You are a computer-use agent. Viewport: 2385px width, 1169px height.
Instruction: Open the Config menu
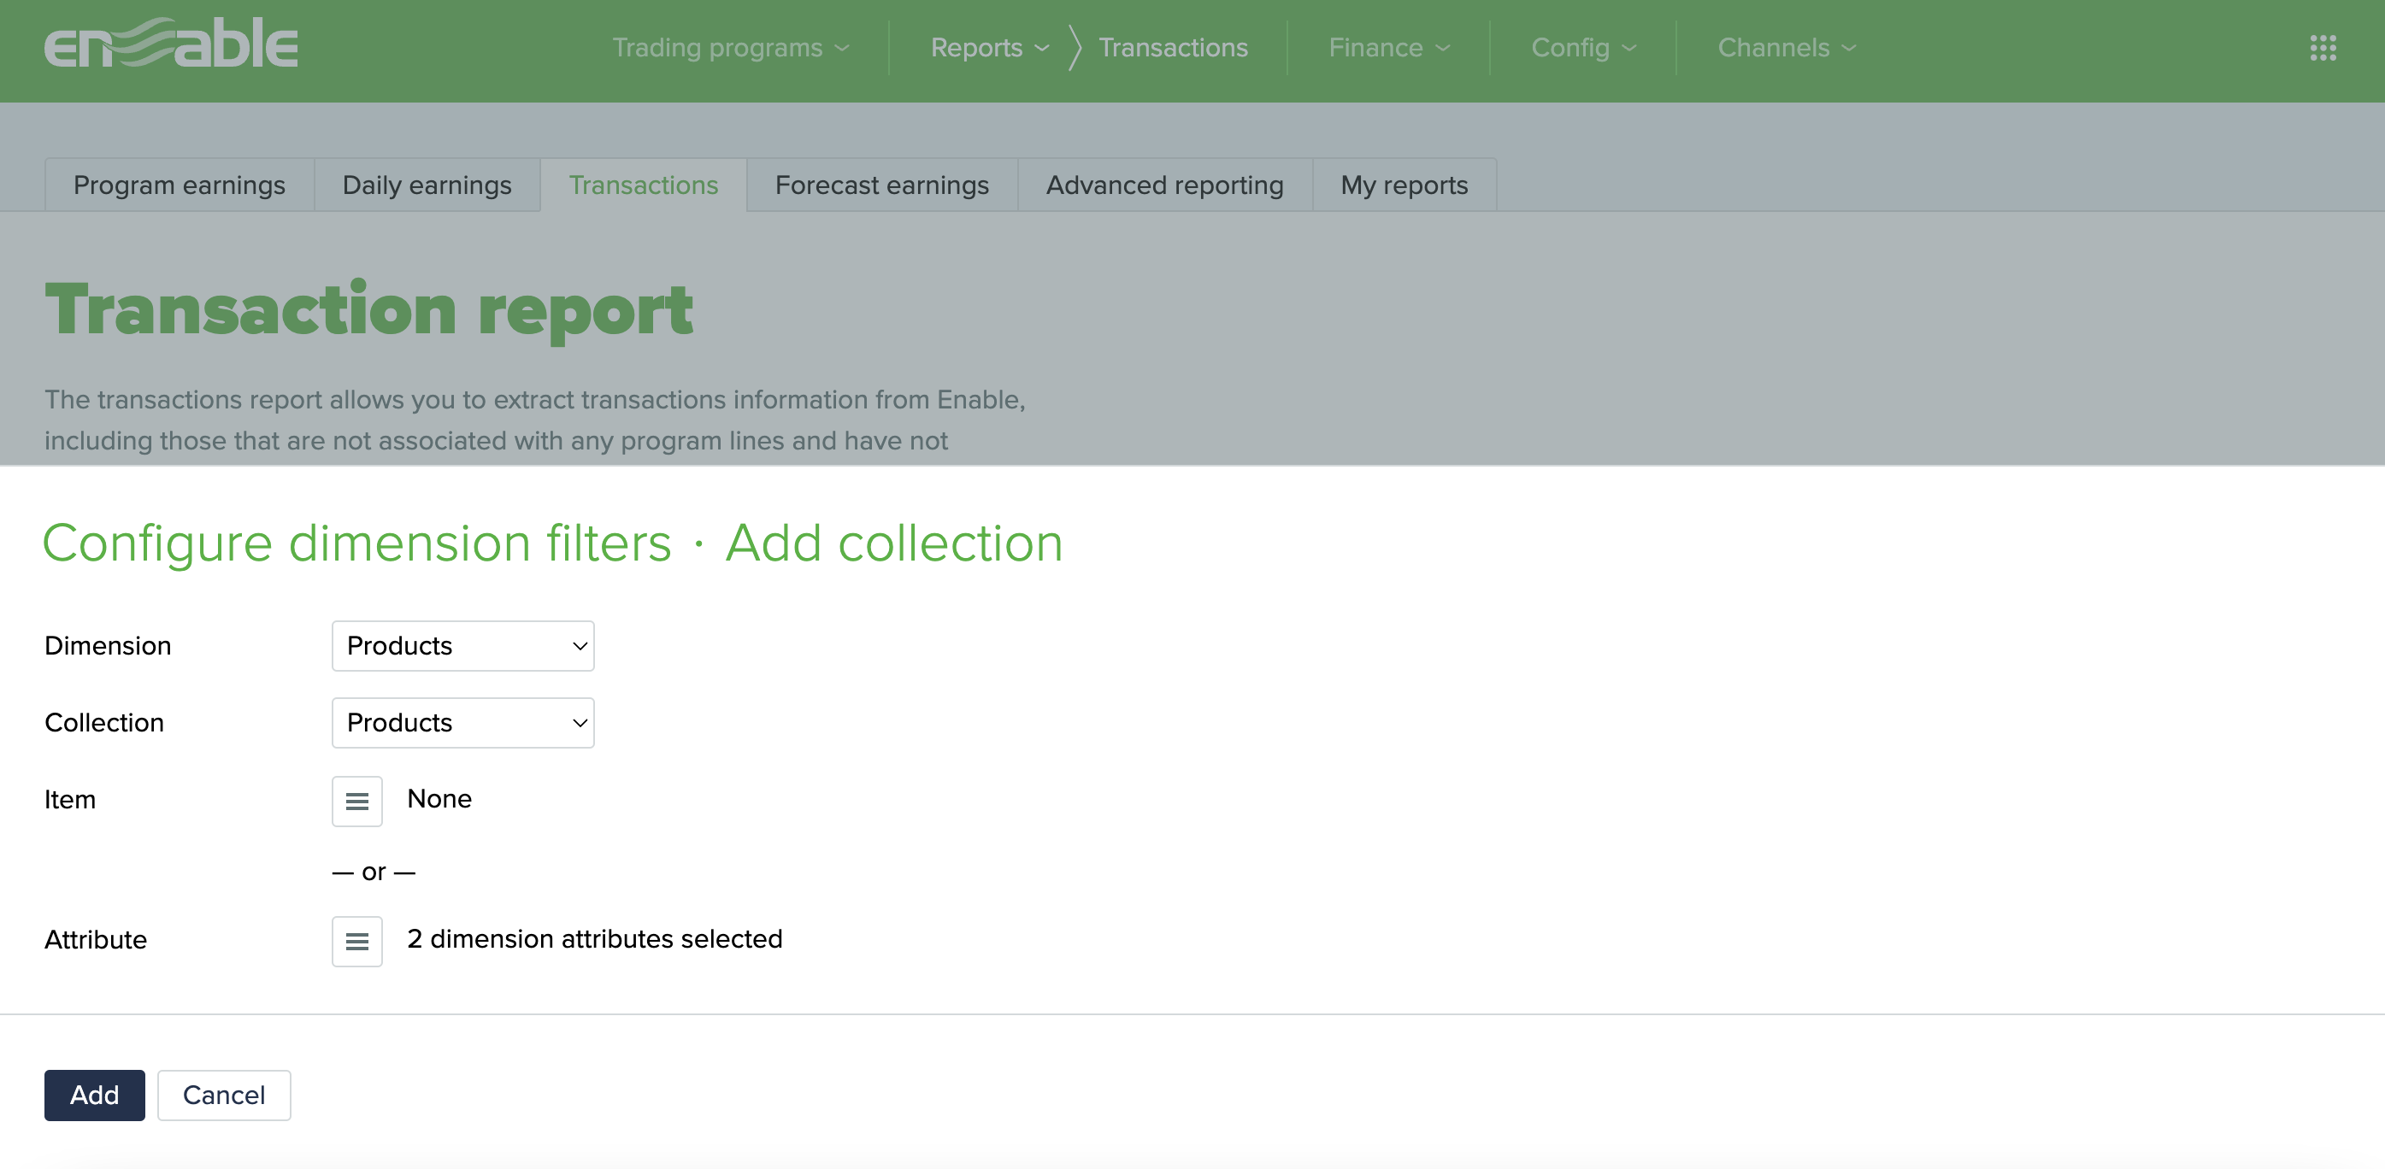tap(1583, 48)
